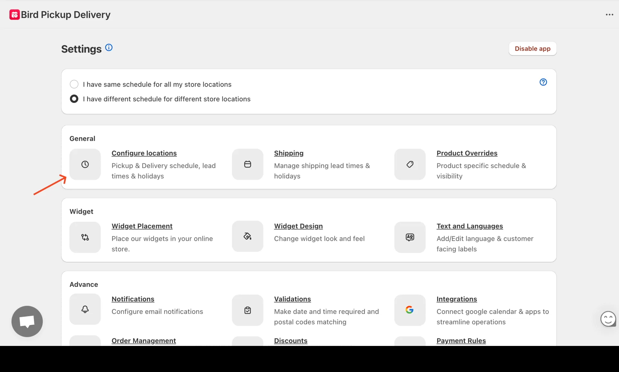Click the smiley feedback face widget

point(608,319)
